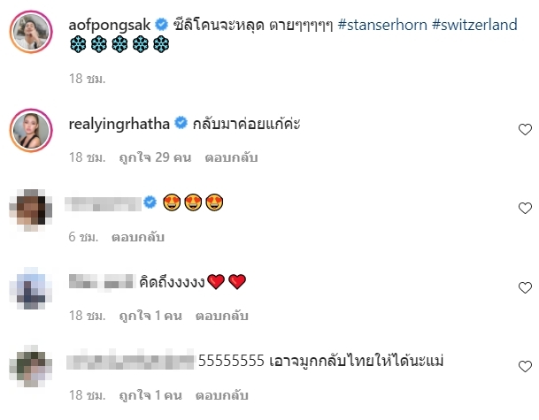Reply to the คิดถึงงงงง comment

(x=222, y=316)
